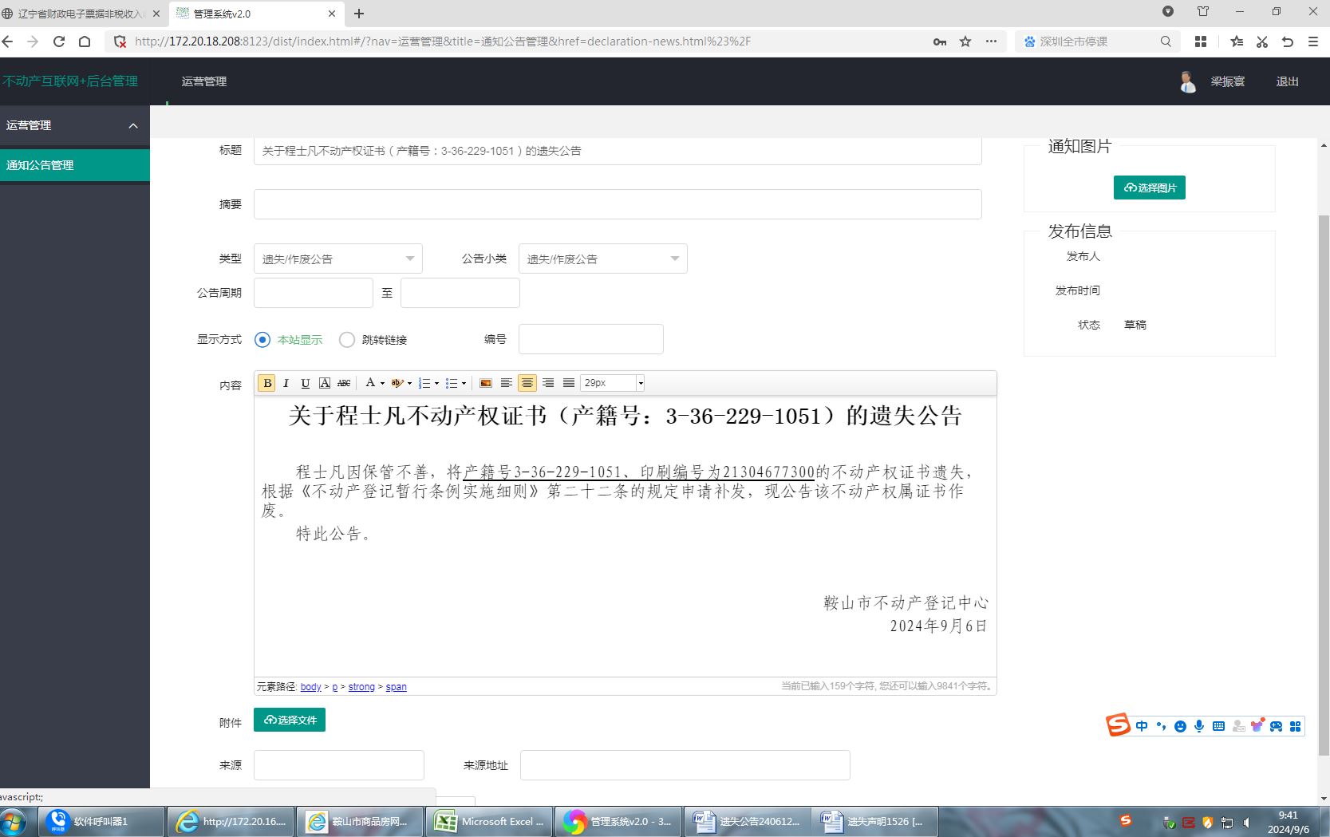Toggle Sogou Chinese/English input mode 中

click(1142, 726)
